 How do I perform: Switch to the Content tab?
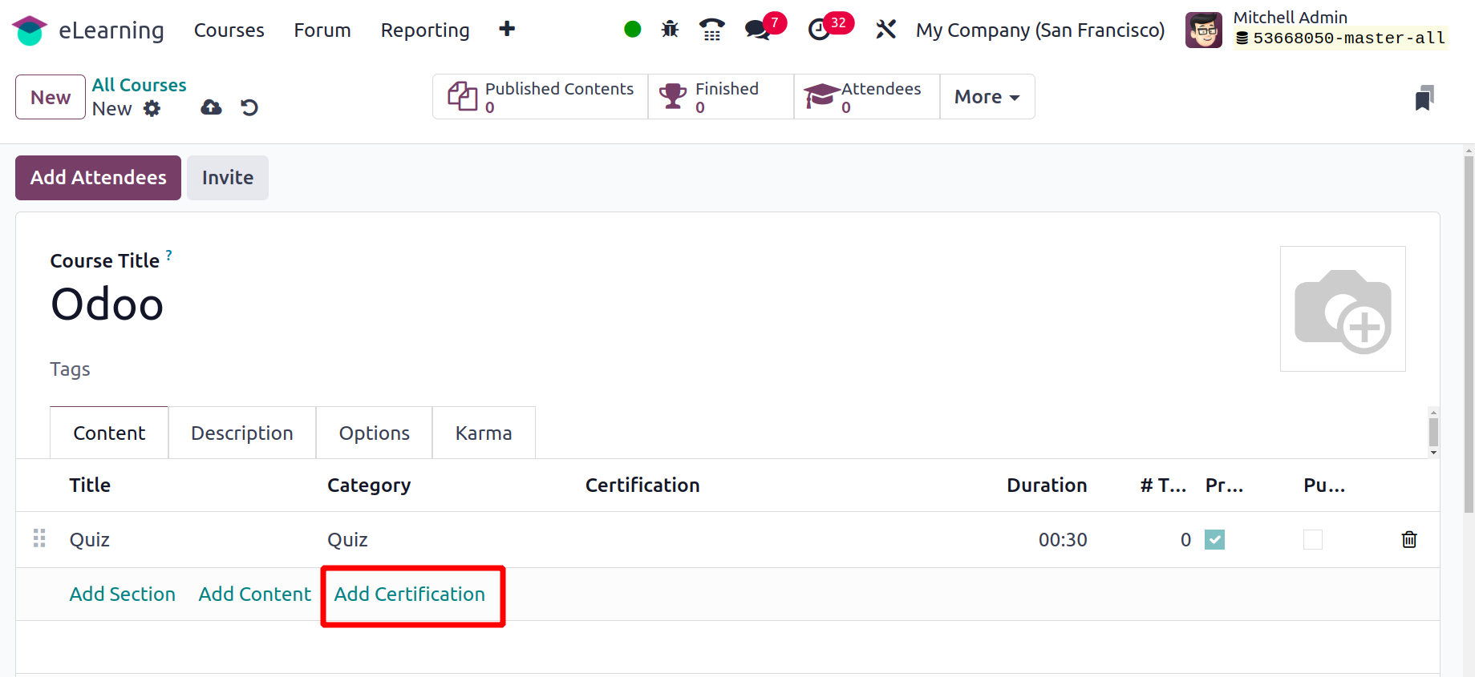(109, 433)
